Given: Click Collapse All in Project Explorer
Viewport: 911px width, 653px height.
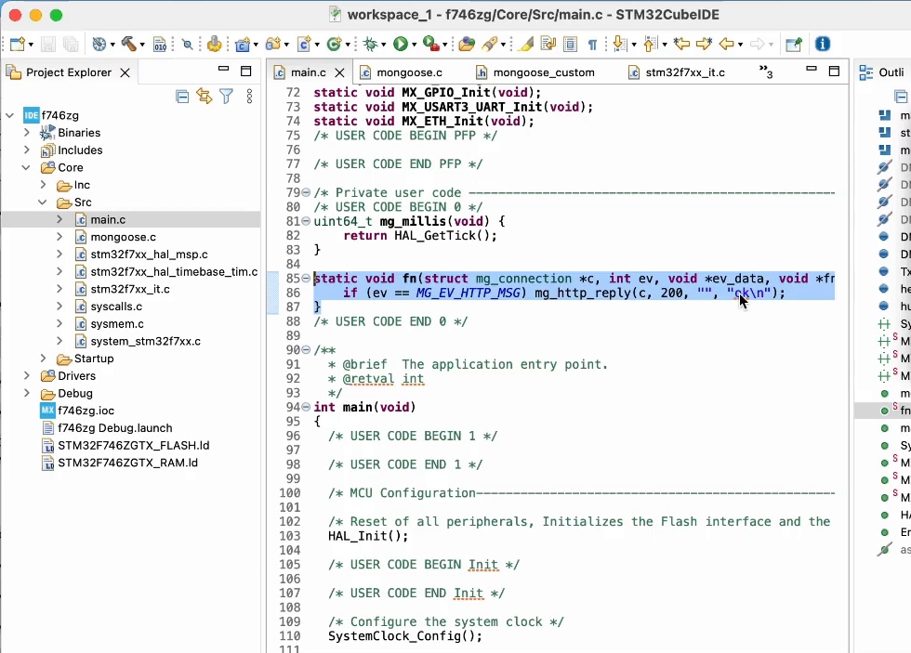Looking at the screenshot, I should pos(182,97).
